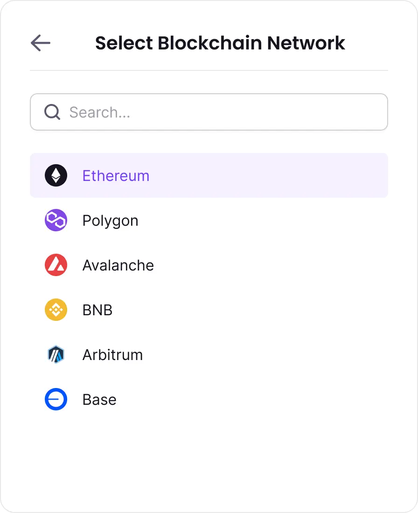Viewport: 418px width, 513px height.
Task: Click the Polygon network icon
Action: coord(56,220)
